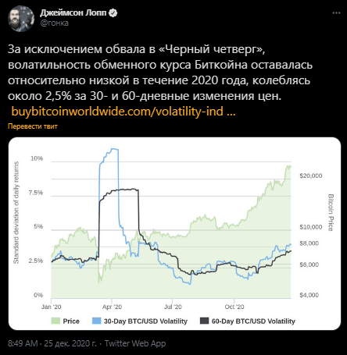Click the display name Джеймсон Лопп
The height and width of the screenshot is (355, 347).
coord(73,12)
